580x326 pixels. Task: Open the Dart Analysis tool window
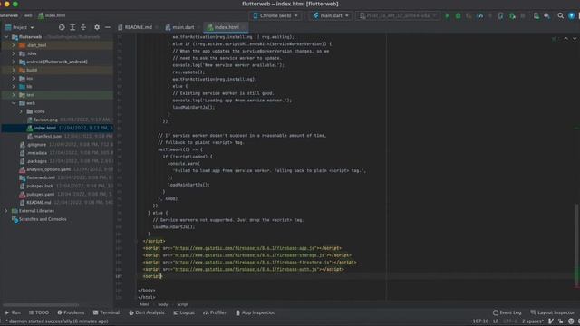point(147,312)
